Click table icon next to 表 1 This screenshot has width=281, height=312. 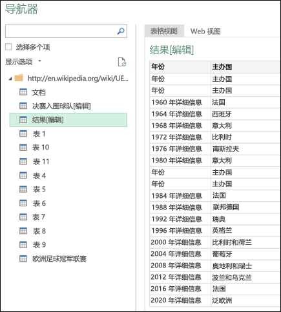(23, 133)
